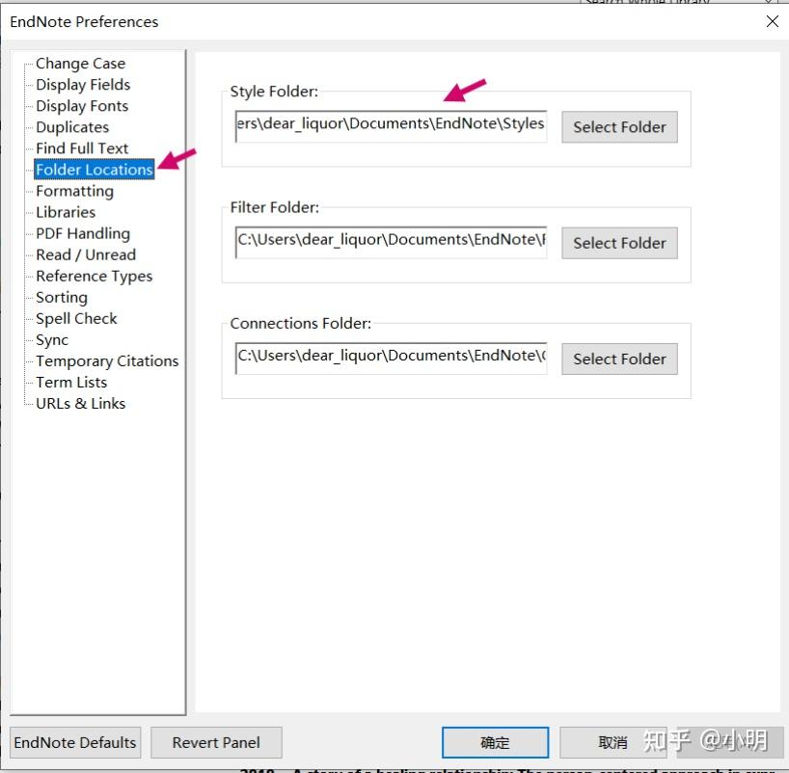Image resolution: width=789 pixels, height=773 pixels.
Task: Open Temporary Citations preferences
Action: [107, 361]
